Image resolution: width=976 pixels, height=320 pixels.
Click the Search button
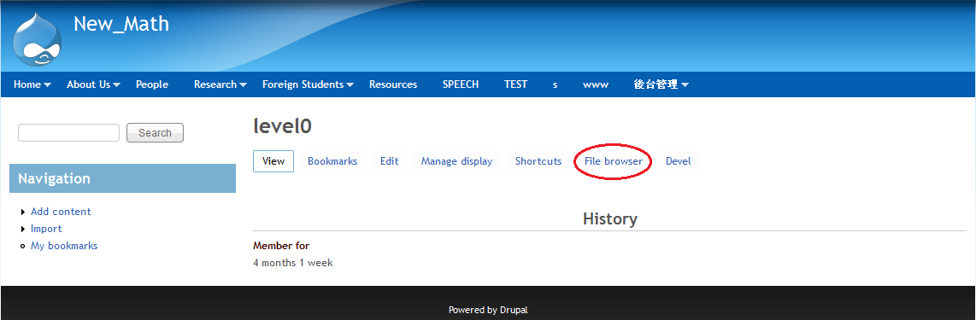click(155, 132)
